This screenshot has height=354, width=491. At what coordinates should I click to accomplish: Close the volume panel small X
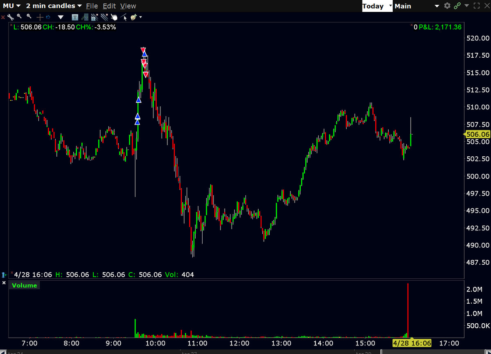tap(4, 283)
